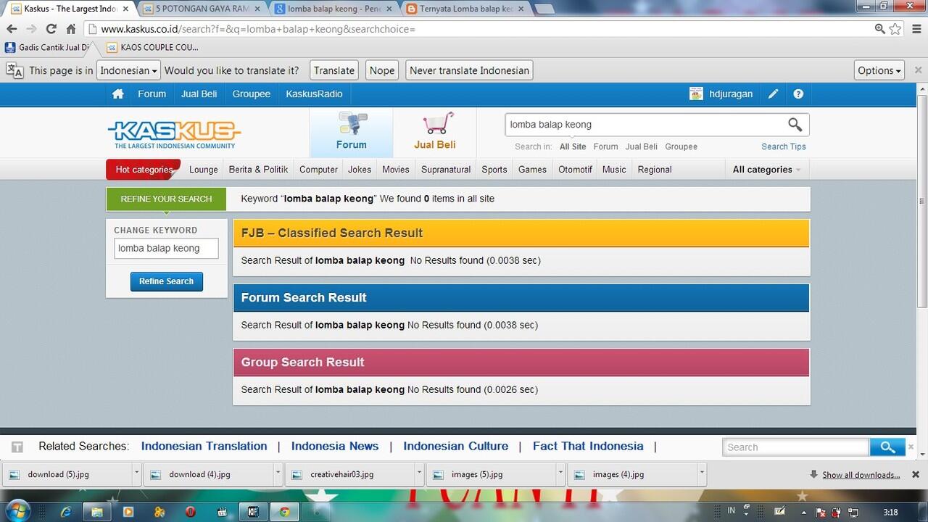Viewport: 928px width, 522px height.
Task: Open the Kaskus help question mark icon
Action: (798, 94)
